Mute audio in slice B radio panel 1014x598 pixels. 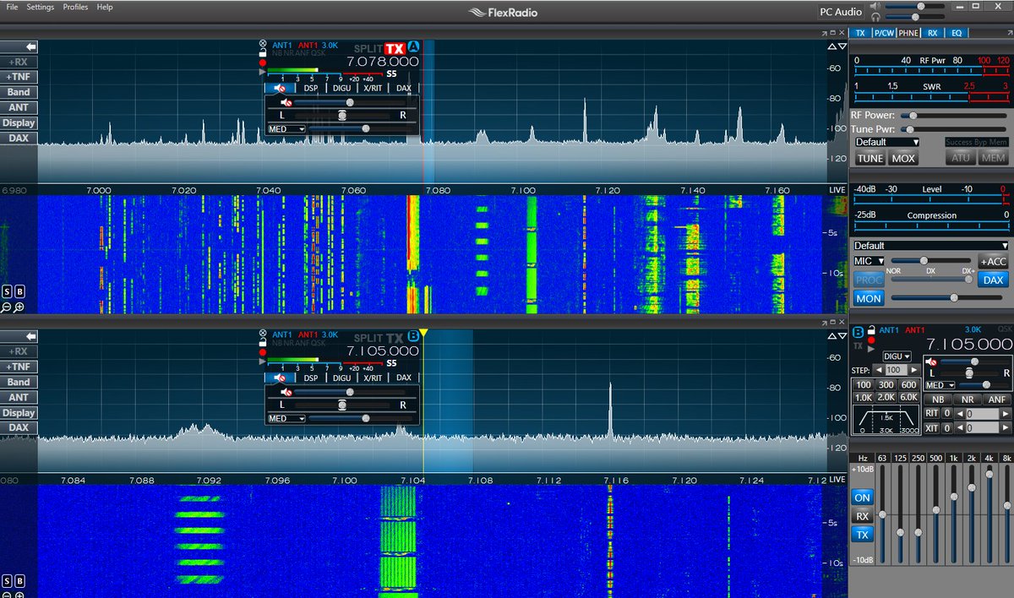[x=931, y=362]
